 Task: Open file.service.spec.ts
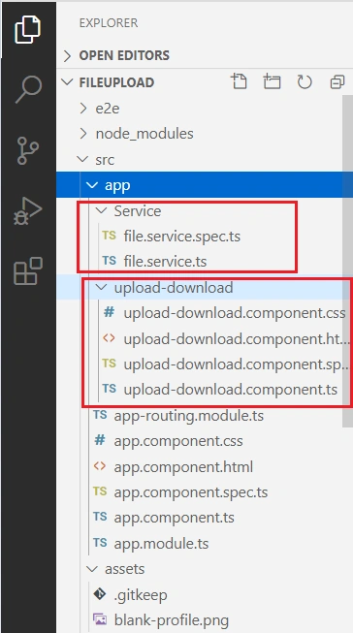(181, 237)
